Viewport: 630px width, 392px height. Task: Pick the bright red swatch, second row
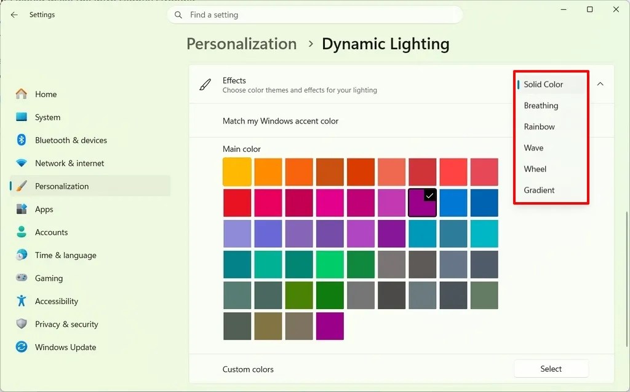tap(237, 203)
